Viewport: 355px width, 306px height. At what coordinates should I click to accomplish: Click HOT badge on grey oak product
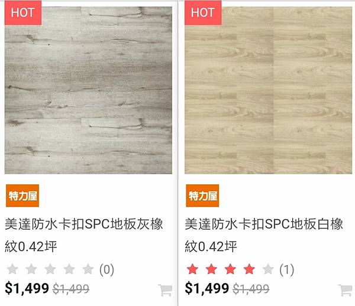pyautogui.click(x=23, y=12)
